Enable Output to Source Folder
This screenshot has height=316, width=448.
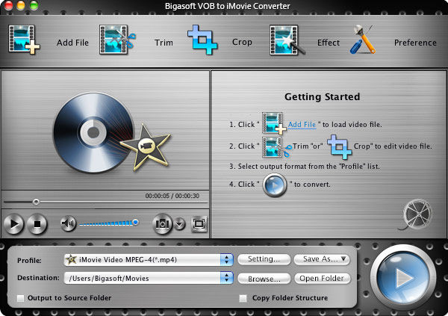tap(20, 298)
